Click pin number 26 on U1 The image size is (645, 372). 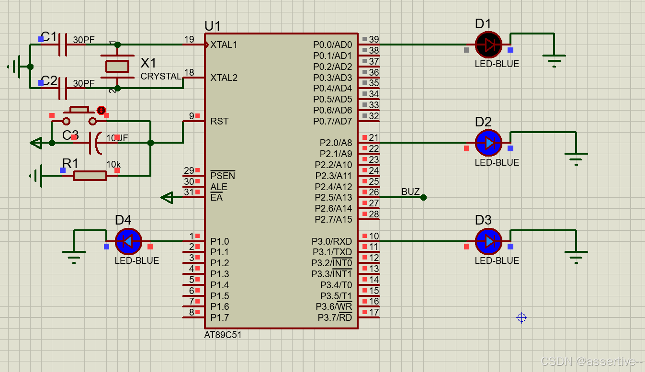374,192
